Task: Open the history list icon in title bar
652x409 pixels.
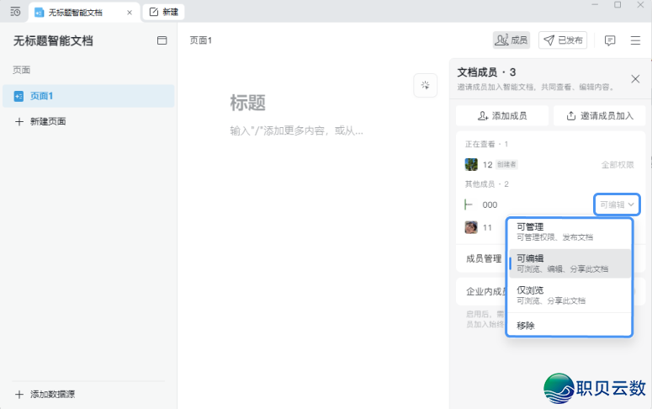Action: click(x=15, y=12)
